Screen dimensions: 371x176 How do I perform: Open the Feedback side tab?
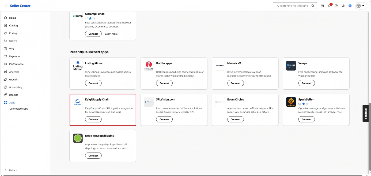coord(366,113)
